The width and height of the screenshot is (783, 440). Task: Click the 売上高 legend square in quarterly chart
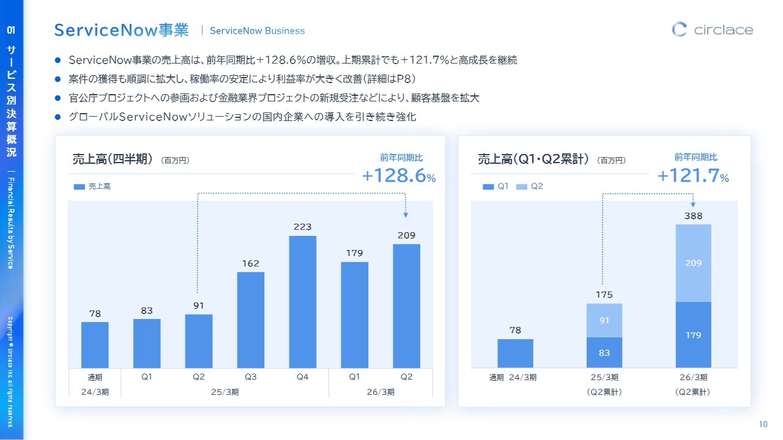point(79,187)
